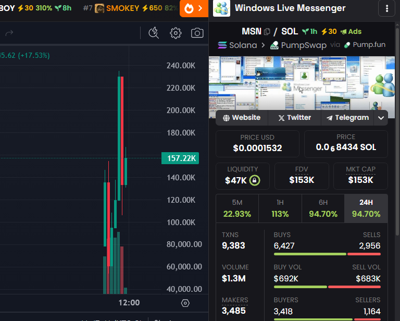This screenshot has width=400, height=321.
Task: Open the token Website link
Action: tap(242, 118)
